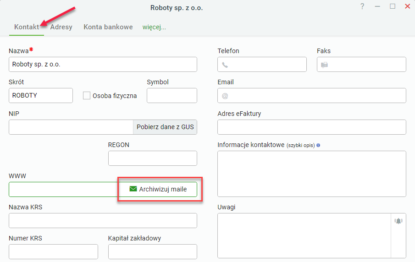Click the green envelope icon on Archiwizuj maile

point(133,189)
